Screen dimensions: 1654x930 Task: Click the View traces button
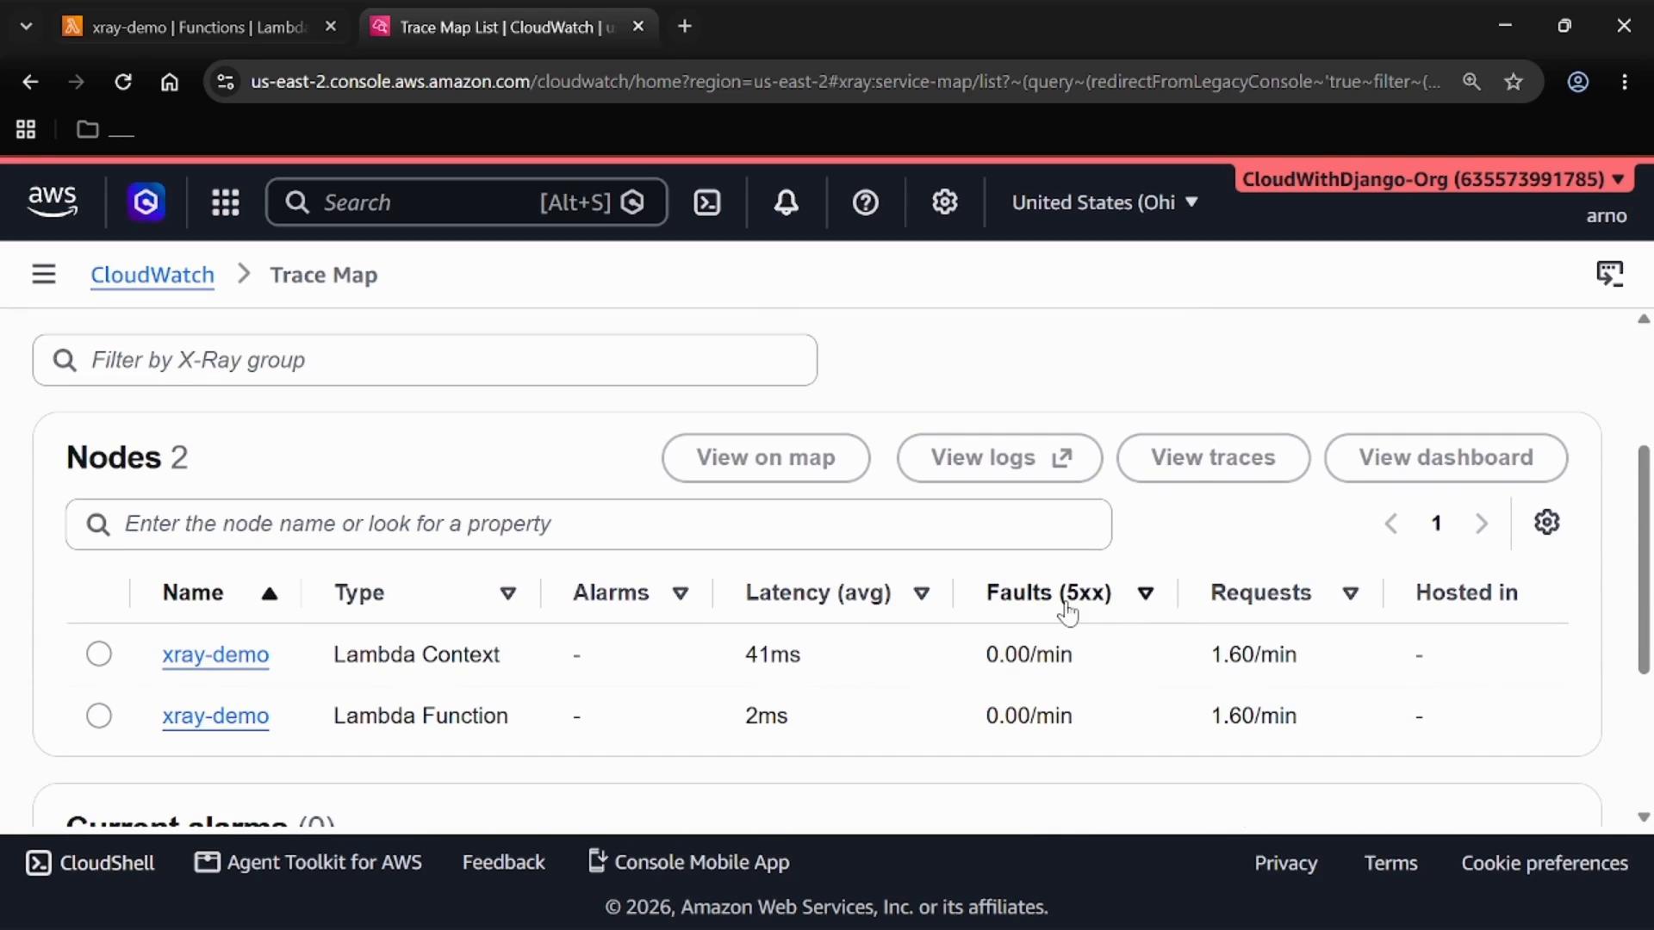(1213, 457)
